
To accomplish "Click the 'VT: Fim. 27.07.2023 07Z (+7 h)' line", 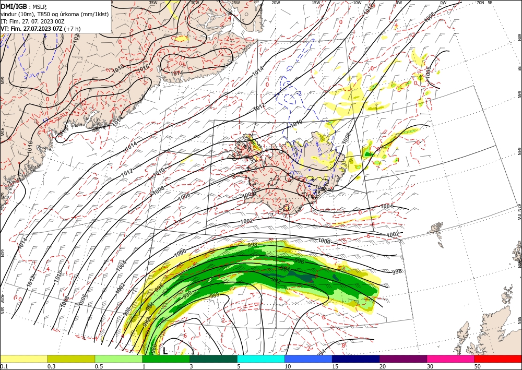I will (40, 29).
